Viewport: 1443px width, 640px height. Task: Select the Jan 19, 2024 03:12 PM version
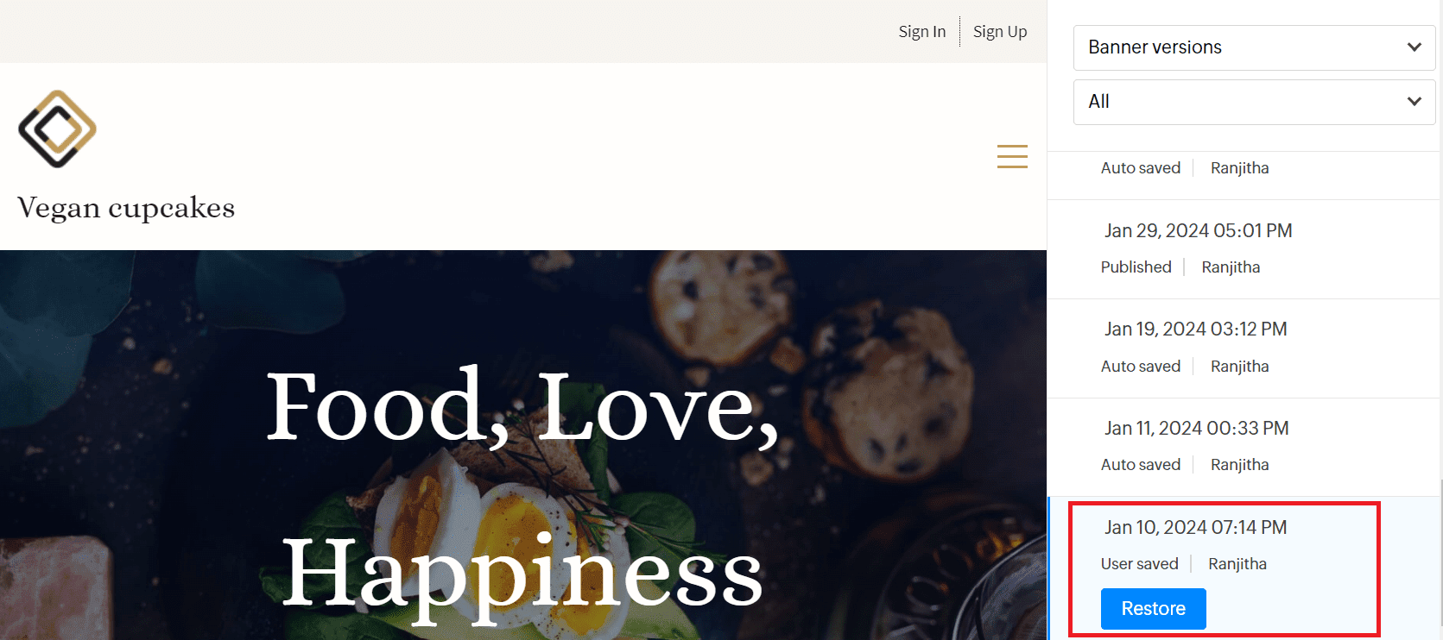pos(1244,348)
